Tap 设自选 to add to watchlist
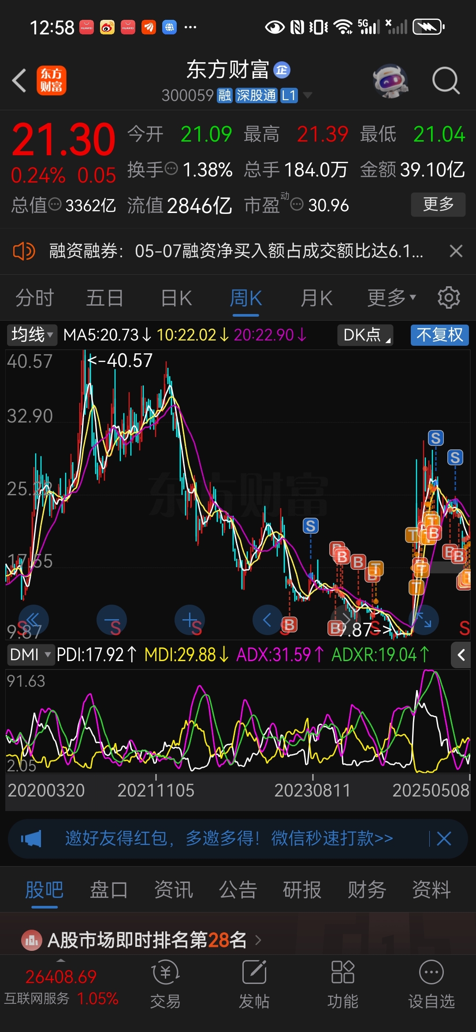 [x=431, y=984]
